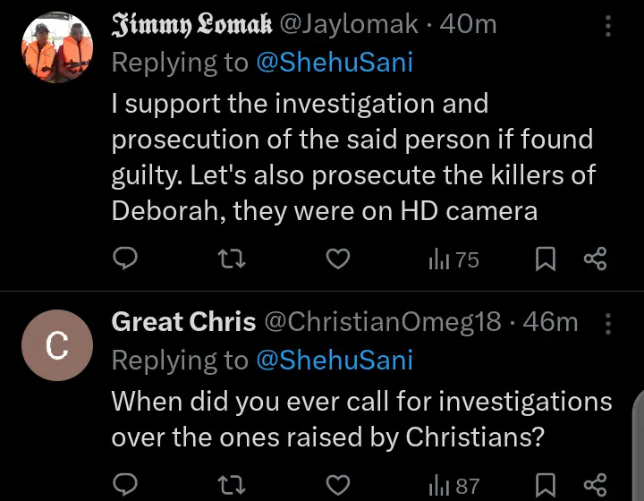
Task: Visit the @Jaylomak handle profile
Action: click(x=349, y=24)
